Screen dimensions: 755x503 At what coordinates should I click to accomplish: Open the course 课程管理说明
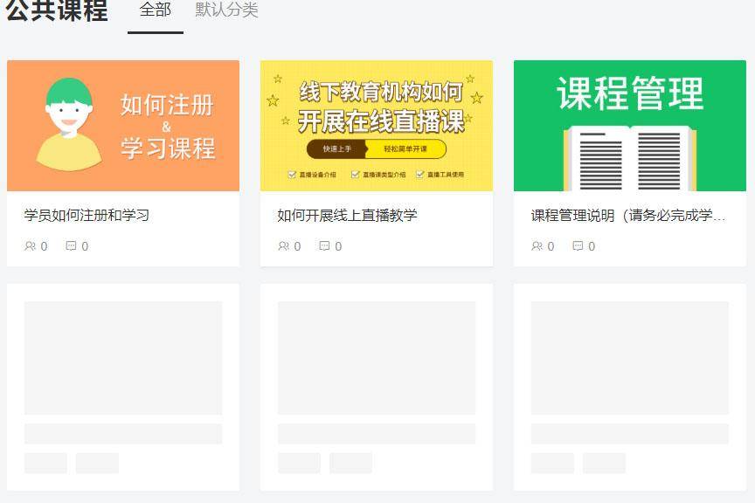coord(629,214)
